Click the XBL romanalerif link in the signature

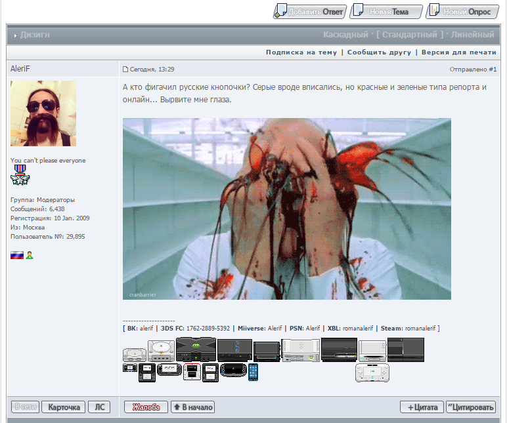pyautogui.click(x=350, y=329)
